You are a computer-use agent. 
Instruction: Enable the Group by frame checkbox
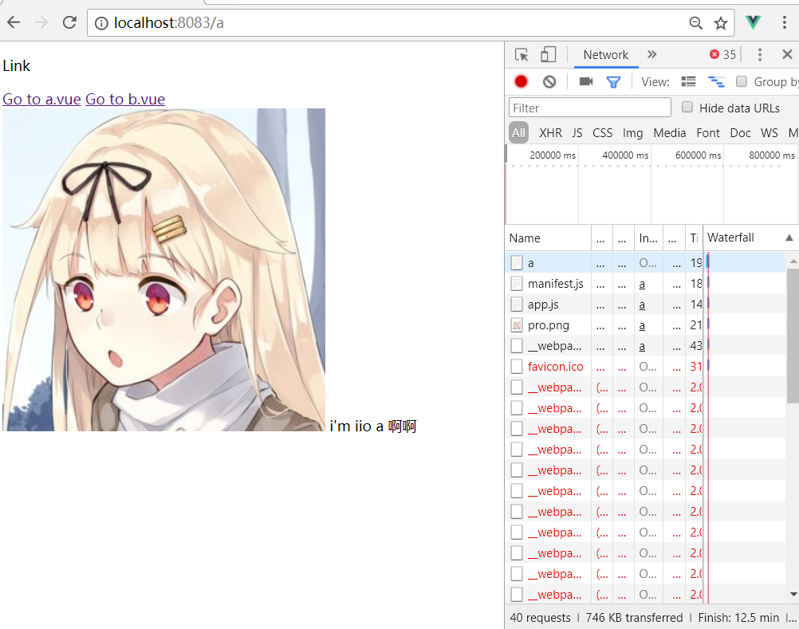(x=742, y=81)
